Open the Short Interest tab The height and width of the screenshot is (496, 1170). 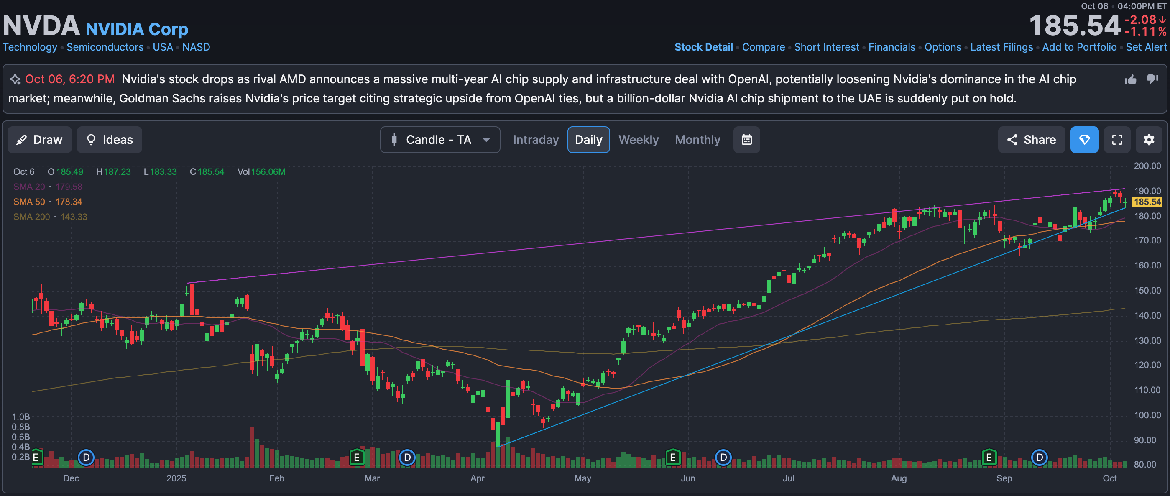[826, 47]
